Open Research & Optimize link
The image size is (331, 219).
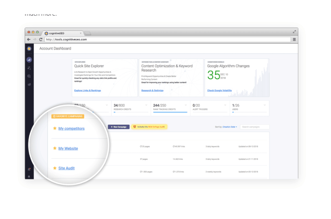[152, 90]
